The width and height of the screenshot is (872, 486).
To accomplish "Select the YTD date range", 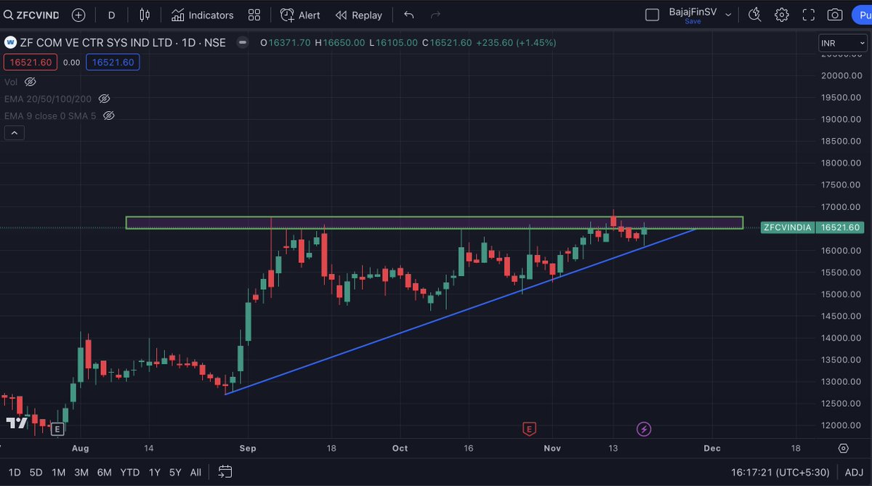I will tap(130, 472).
